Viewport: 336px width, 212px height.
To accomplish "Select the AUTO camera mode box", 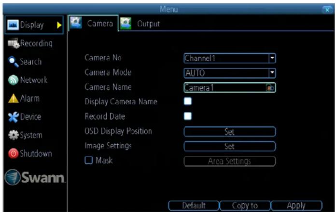I will point(230,73).
